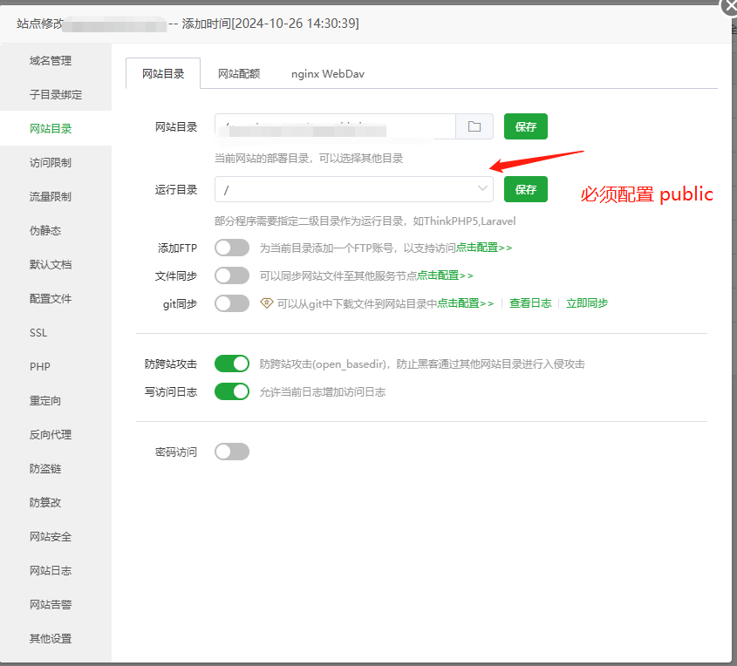This screenshot has height=666, width=737.
Task: Open 网站告警 in sidebar
Action: pos(51,604)
